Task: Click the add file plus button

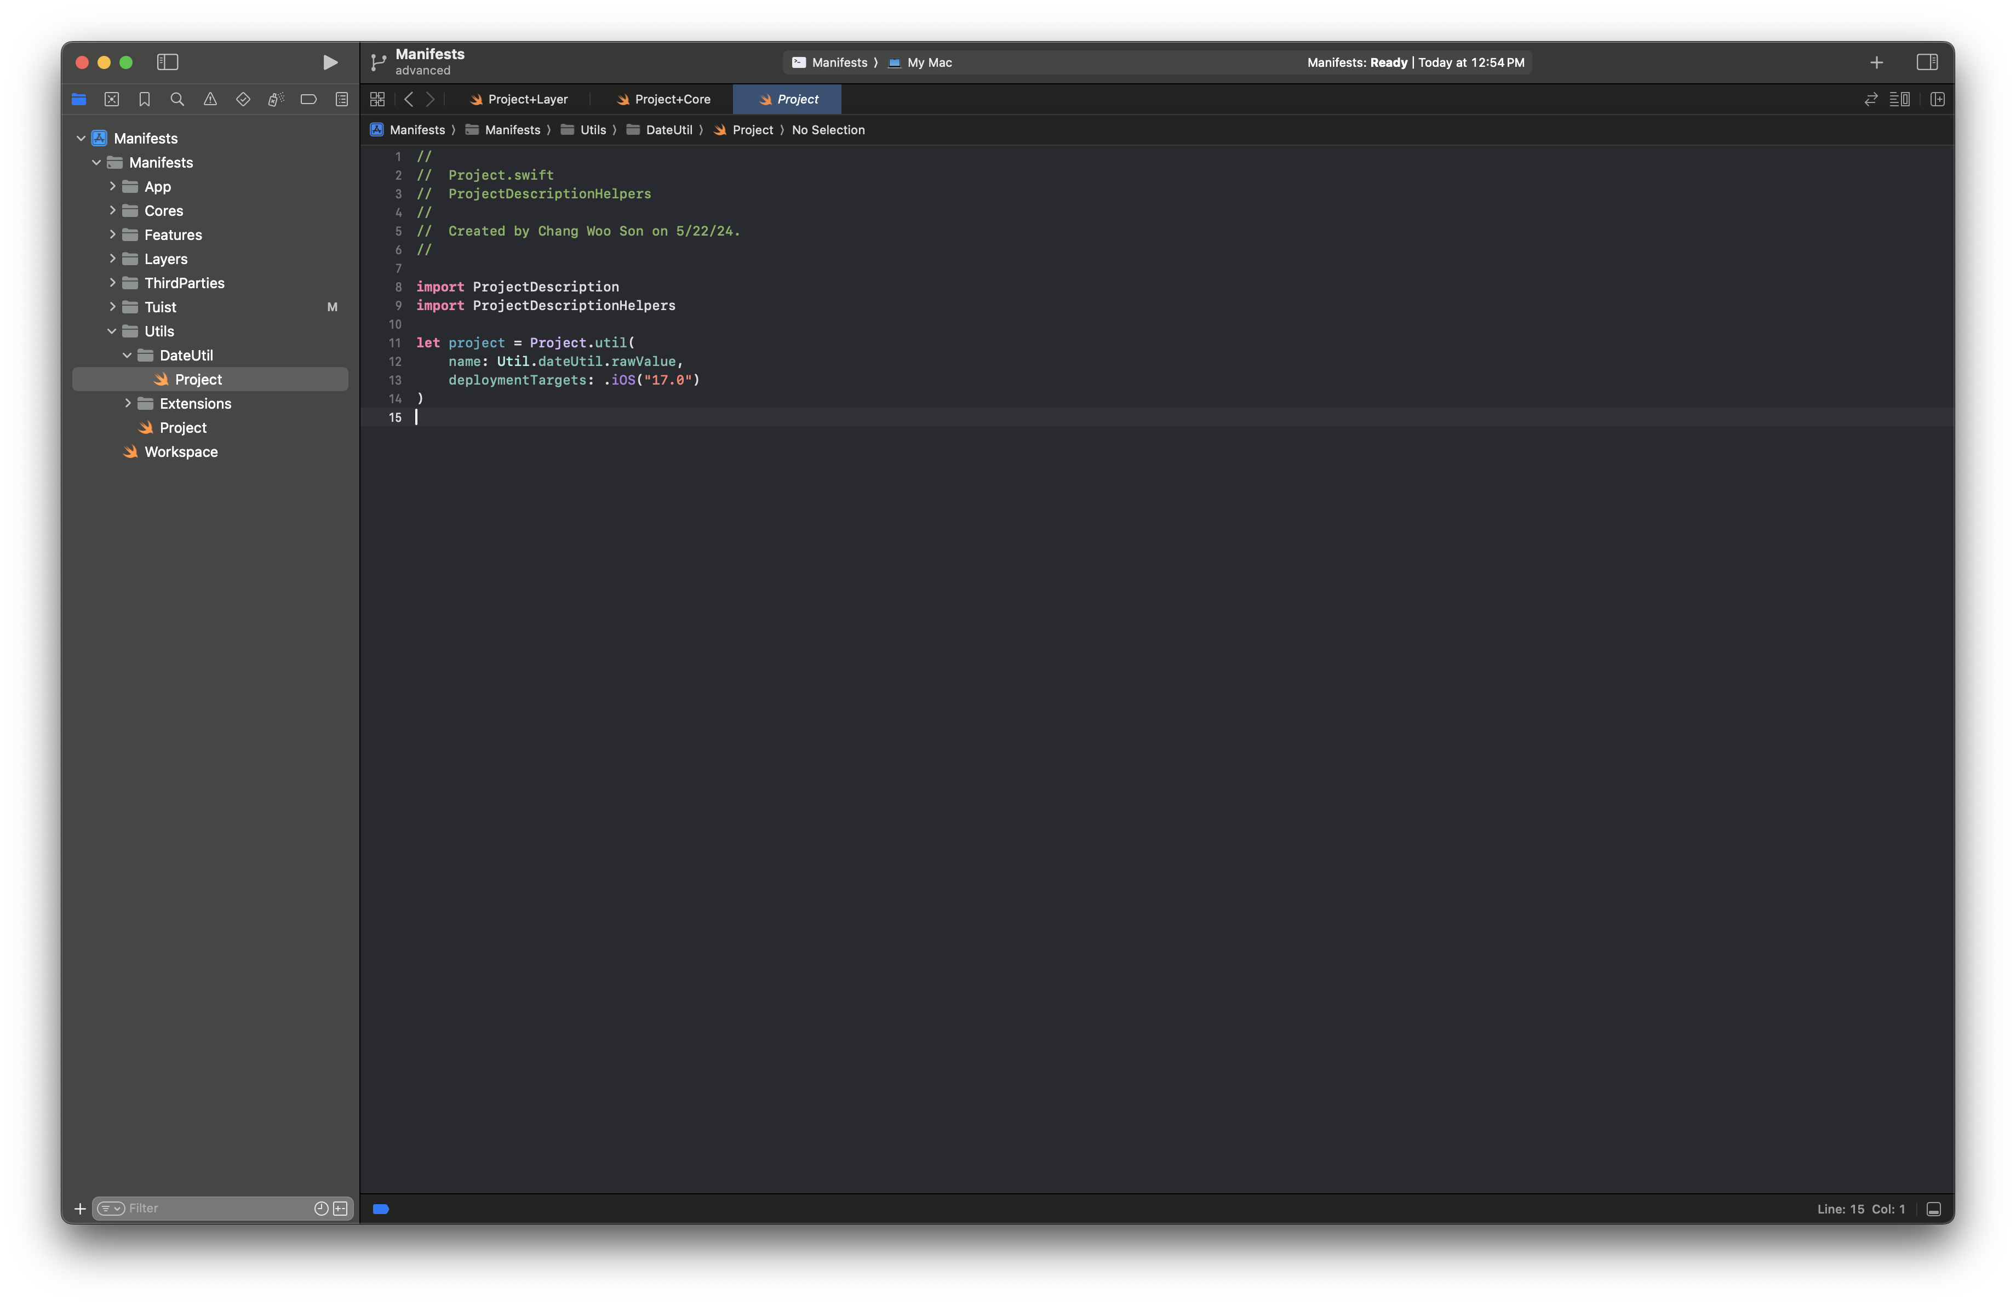Action: coord(81,1209)
